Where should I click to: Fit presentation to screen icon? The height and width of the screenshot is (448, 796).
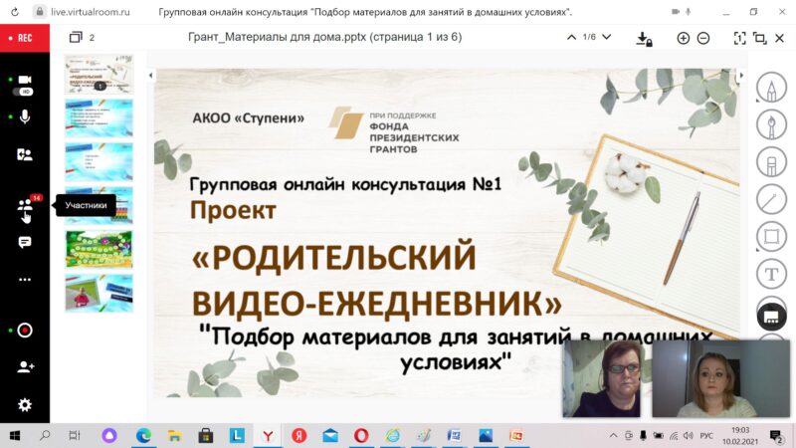[739, 38]
